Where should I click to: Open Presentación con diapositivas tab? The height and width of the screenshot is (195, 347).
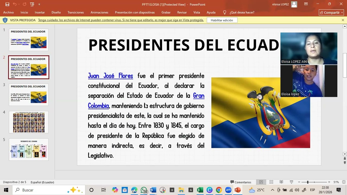pyautogui.click(x=135, y=12)
